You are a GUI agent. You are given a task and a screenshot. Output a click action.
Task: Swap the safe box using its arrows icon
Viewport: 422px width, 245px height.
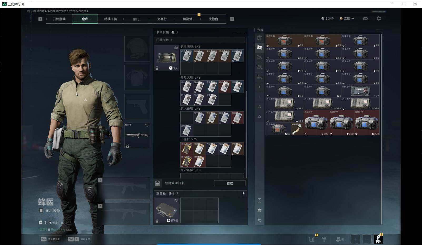(176, 200)
